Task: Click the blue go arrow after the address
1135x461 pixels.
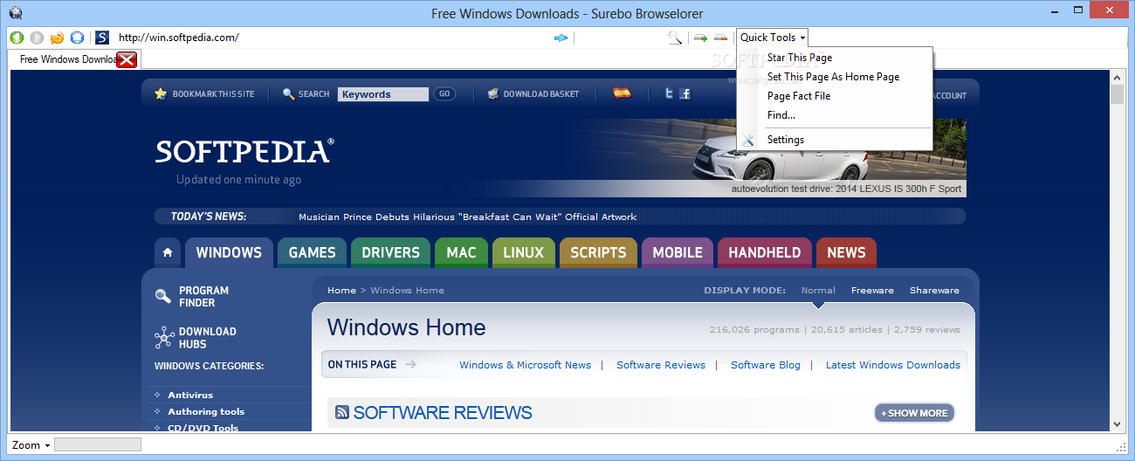Action: pos(561,38)
